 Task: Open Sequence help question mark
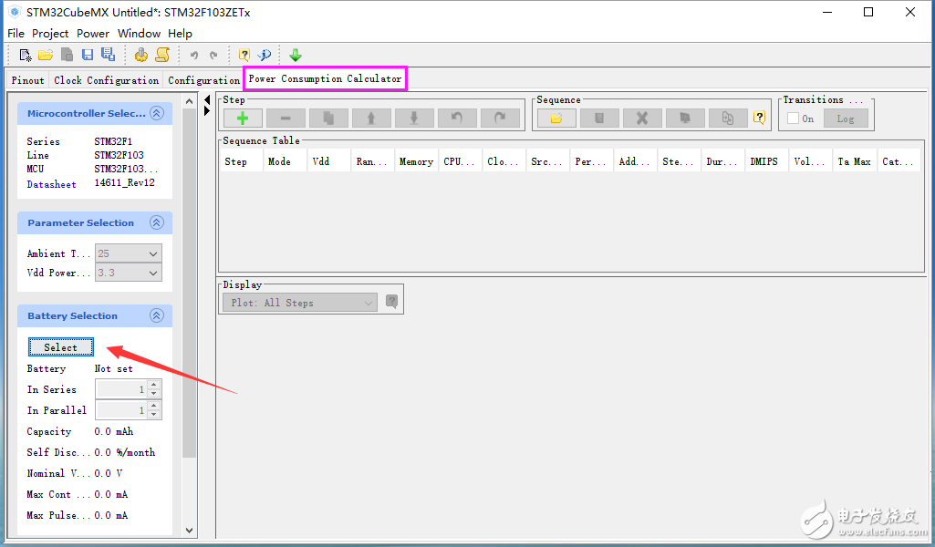(x=759, y=118)
